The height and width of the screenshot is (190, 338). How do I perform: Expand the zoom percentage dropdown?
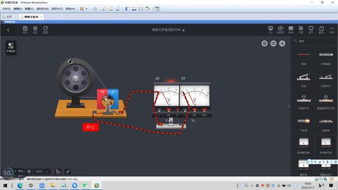[x=41, y=171]
